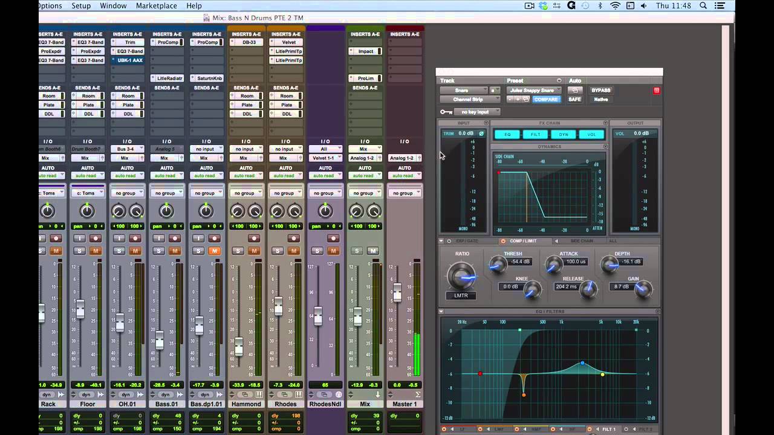Select the yellow HF band point on EQ graph
774x435 pixels.
(x=602, y=375)
